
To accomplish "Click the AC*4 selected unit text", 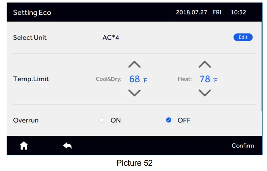I will [x=111, y=38].
